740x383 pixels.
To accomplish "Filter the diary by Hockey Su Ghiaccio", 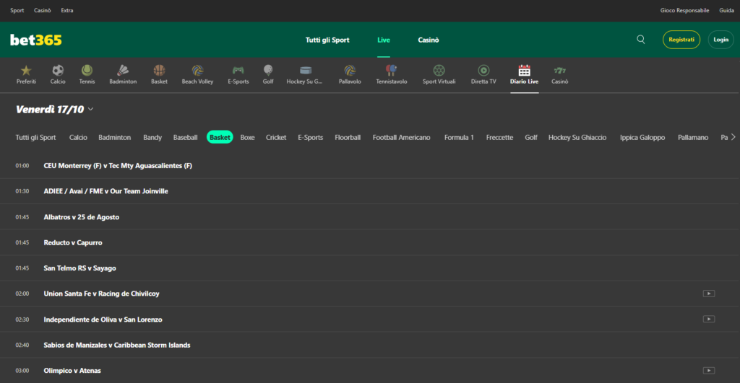I will pyautogui.click(x=577, y=138).
